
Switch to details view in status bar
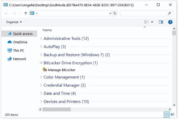tap(167, 115)
